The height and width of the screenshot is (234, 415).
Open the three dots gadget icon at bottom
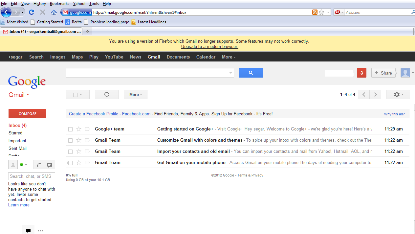click(x=40, y=231)
